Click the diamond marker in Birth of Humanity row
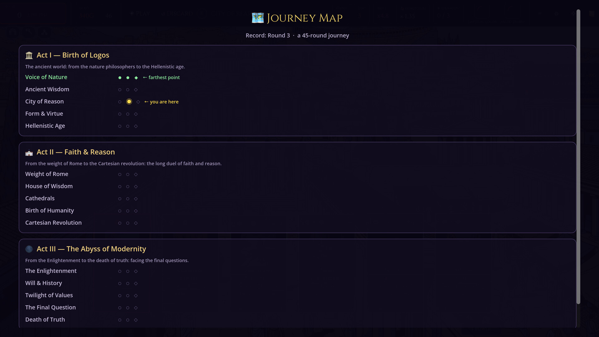 coord(136,211)
